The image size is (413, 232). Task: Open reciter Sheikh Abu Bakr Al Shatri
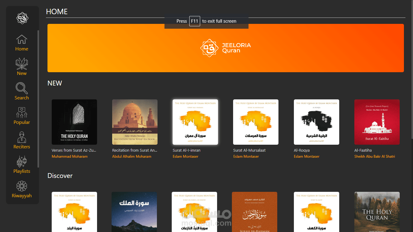pyautogui.click(x=375, y=156)
